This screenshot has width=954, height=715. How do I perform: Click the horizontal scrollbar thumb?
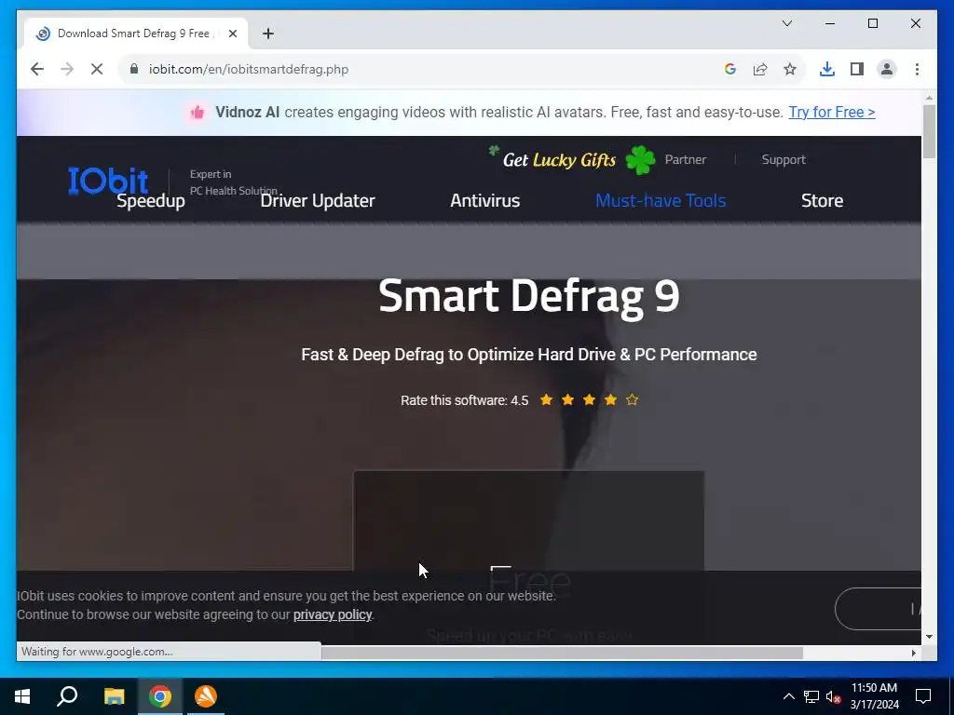[562, 653]
